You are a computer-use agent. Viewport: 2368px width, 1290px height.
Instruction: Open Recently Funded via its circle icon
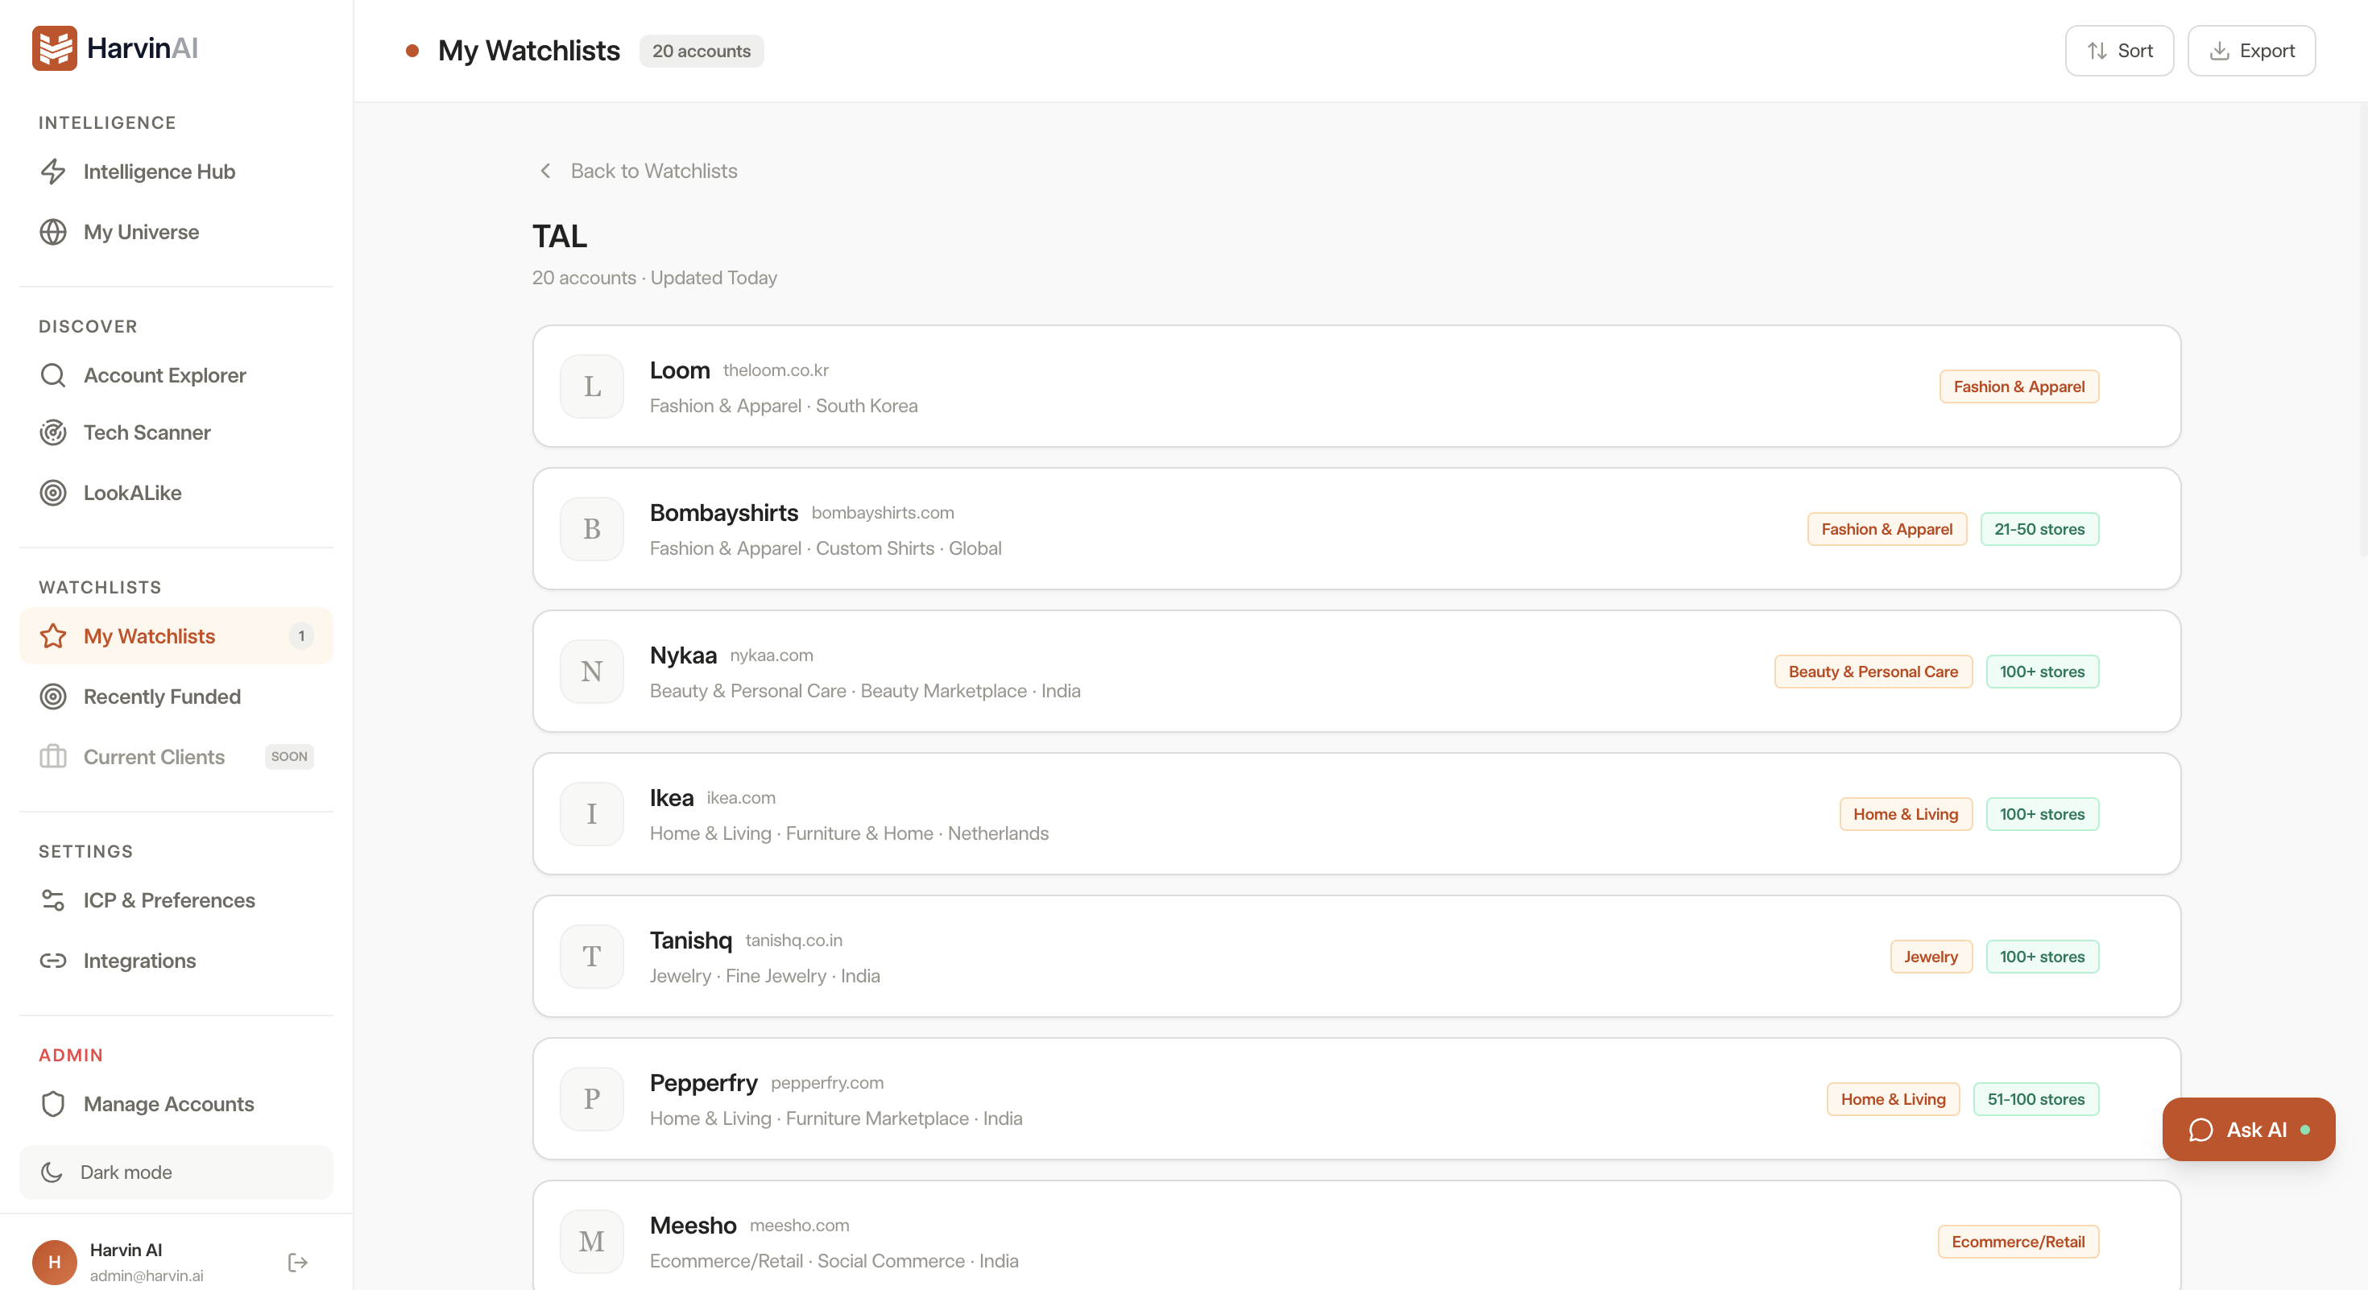(52, 697)
